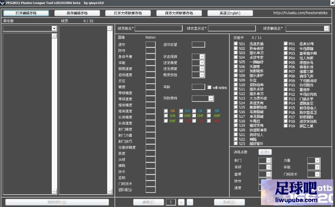Click the minus button beside page number
The height and width of the screenshot is (207, 335).
point(190,202)
